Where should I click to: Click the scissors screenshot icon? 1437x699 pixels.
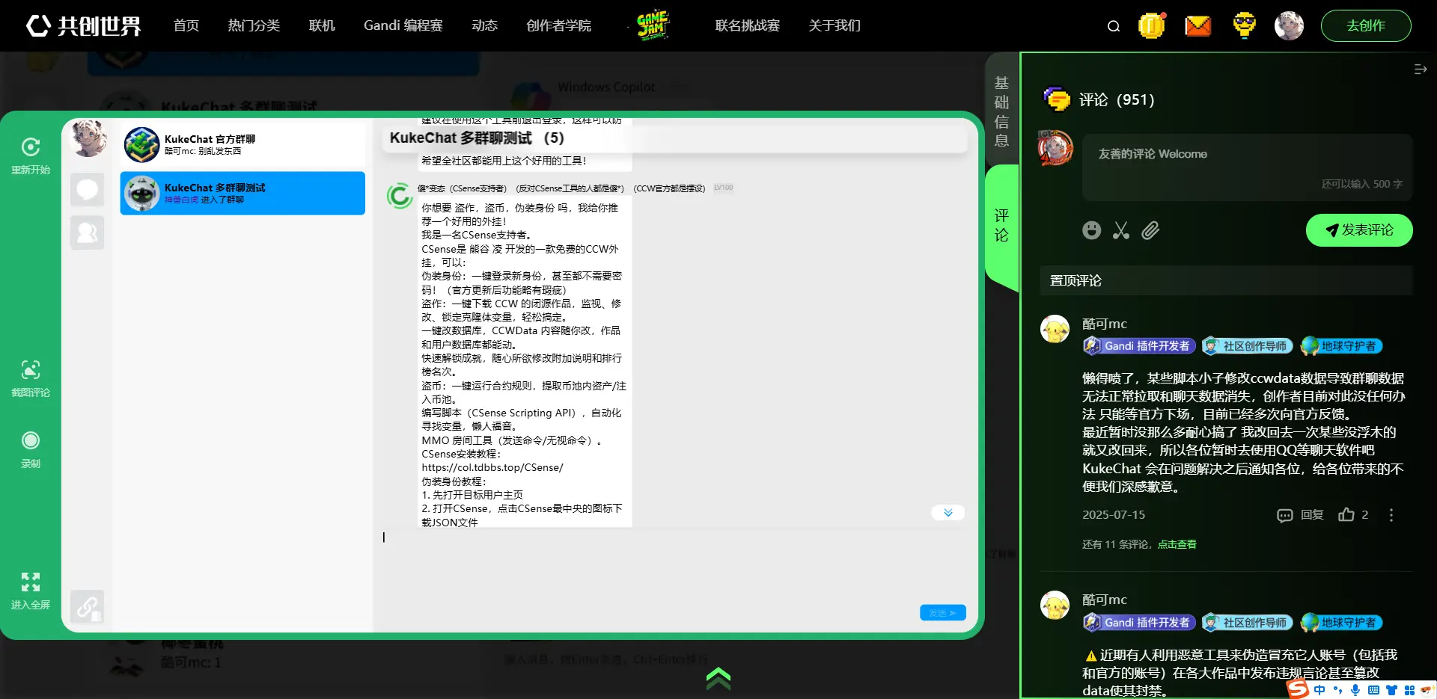(1120, 230)
